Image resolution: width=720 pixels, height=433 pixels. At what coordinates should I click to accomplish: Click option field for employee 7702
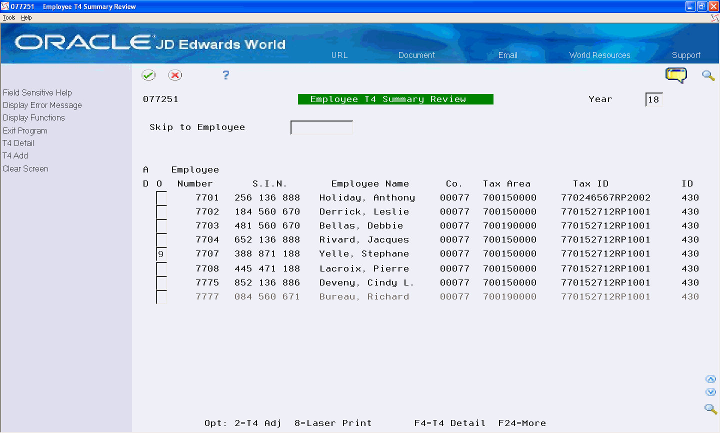click(x=161, y=212)
